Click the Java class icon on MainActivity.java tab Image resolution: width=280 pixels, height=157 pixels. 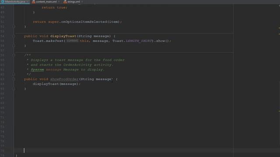pos(3,2)
